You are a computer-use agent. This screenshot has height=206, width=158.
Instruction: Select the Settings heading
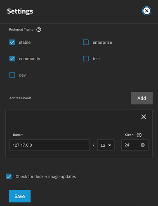tap(20, 11)
